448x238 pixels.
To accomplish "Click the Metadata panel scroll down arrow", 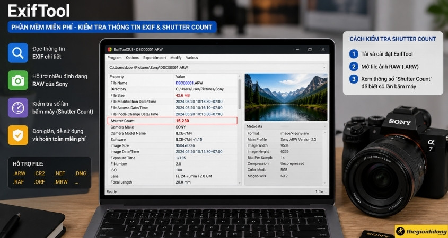I will pos(324,182).
